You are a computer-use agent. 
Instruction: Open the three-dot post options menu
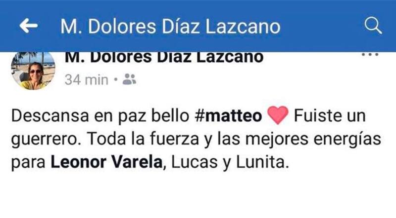[x=370, y=54]
